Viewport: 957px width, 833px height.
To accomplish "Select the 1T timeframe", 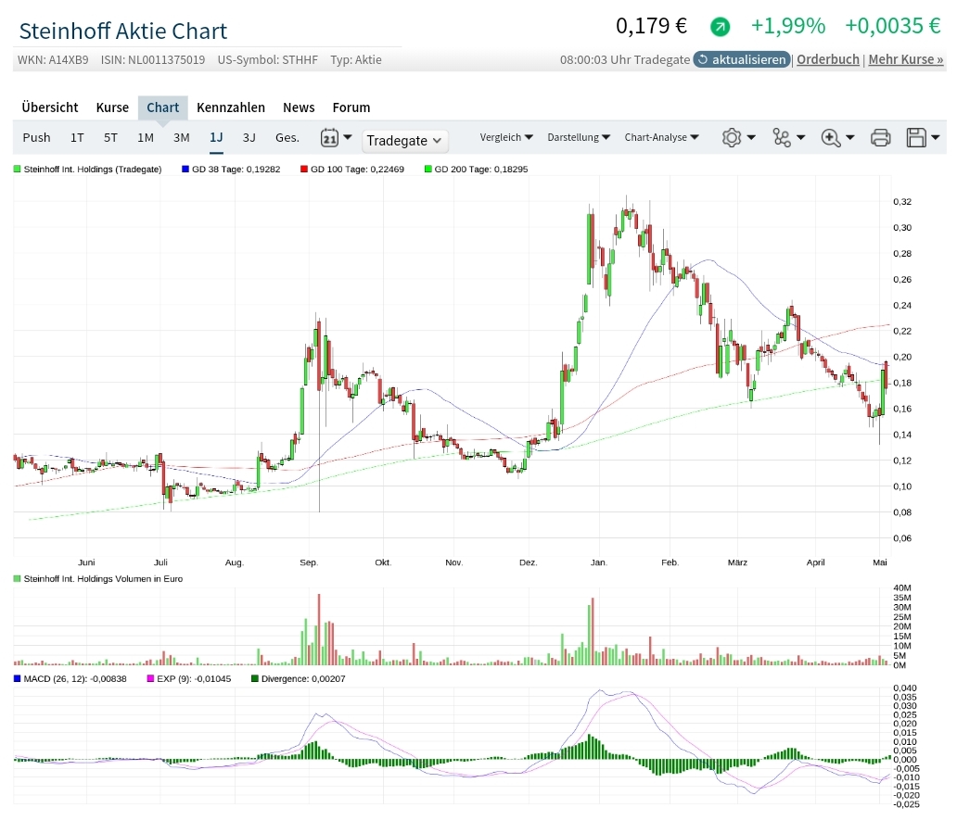I will pos(77,138).
